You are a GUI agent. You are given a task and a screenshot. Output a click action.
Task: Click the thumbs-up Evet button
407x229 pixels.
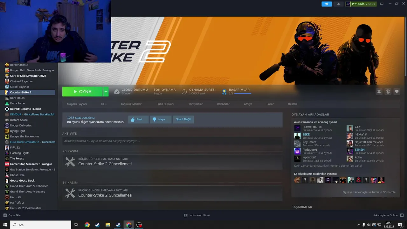[x=138, y=119]
